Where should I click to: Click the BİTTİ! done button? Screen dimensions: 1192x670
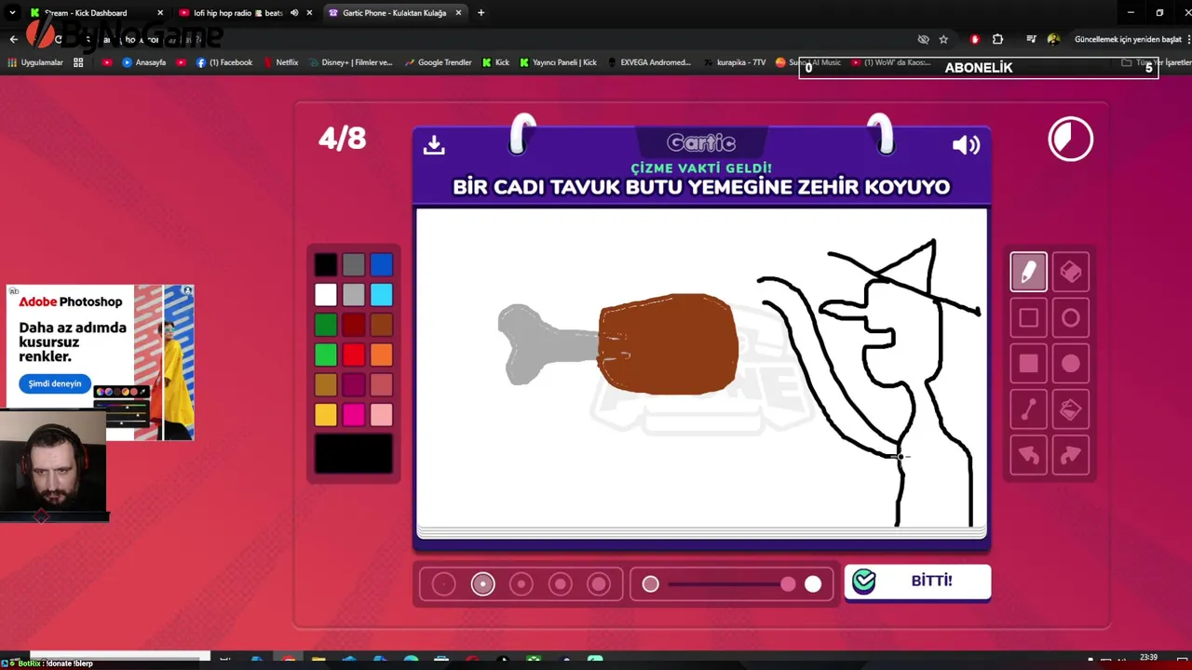917,582
